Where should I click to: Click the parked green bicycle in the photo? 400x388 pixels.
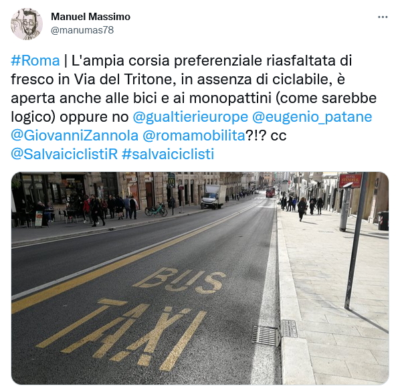pyautogui.click(x=156, y=209)
